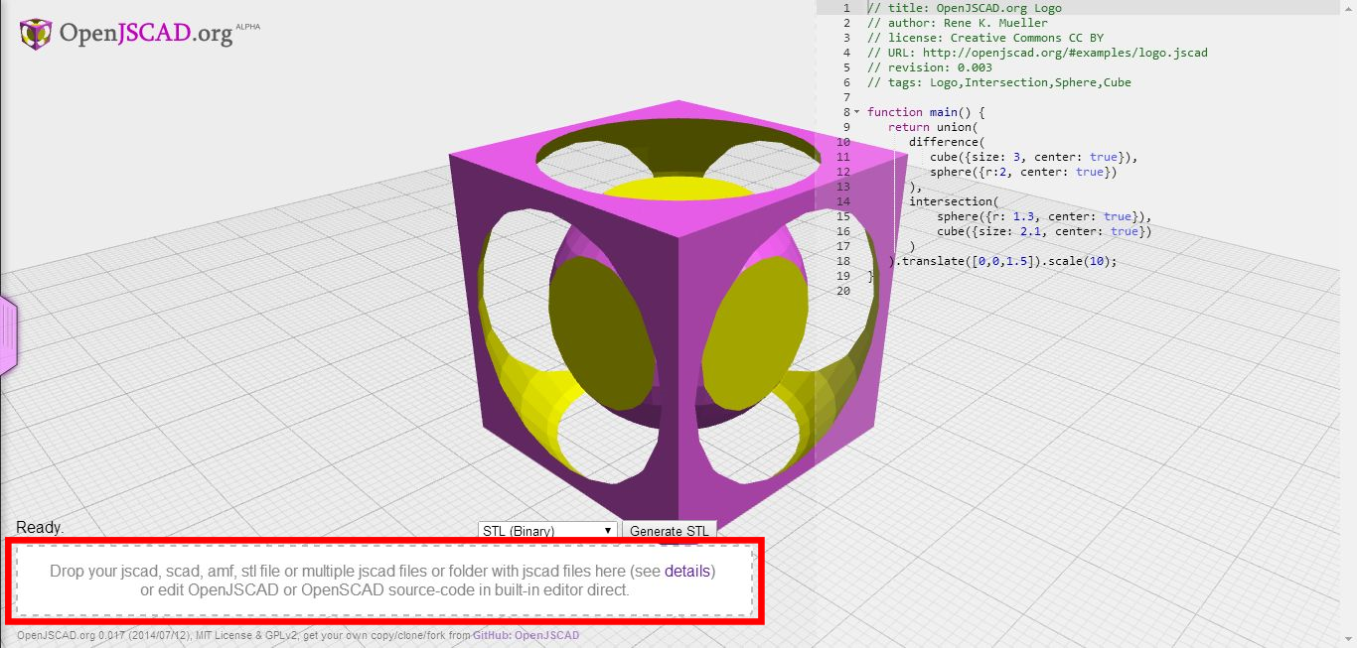The height and width of the screenshot is (648, 1357).
Task: Click the '// revision: 0.003' comment line
Action: click(929, 67)
